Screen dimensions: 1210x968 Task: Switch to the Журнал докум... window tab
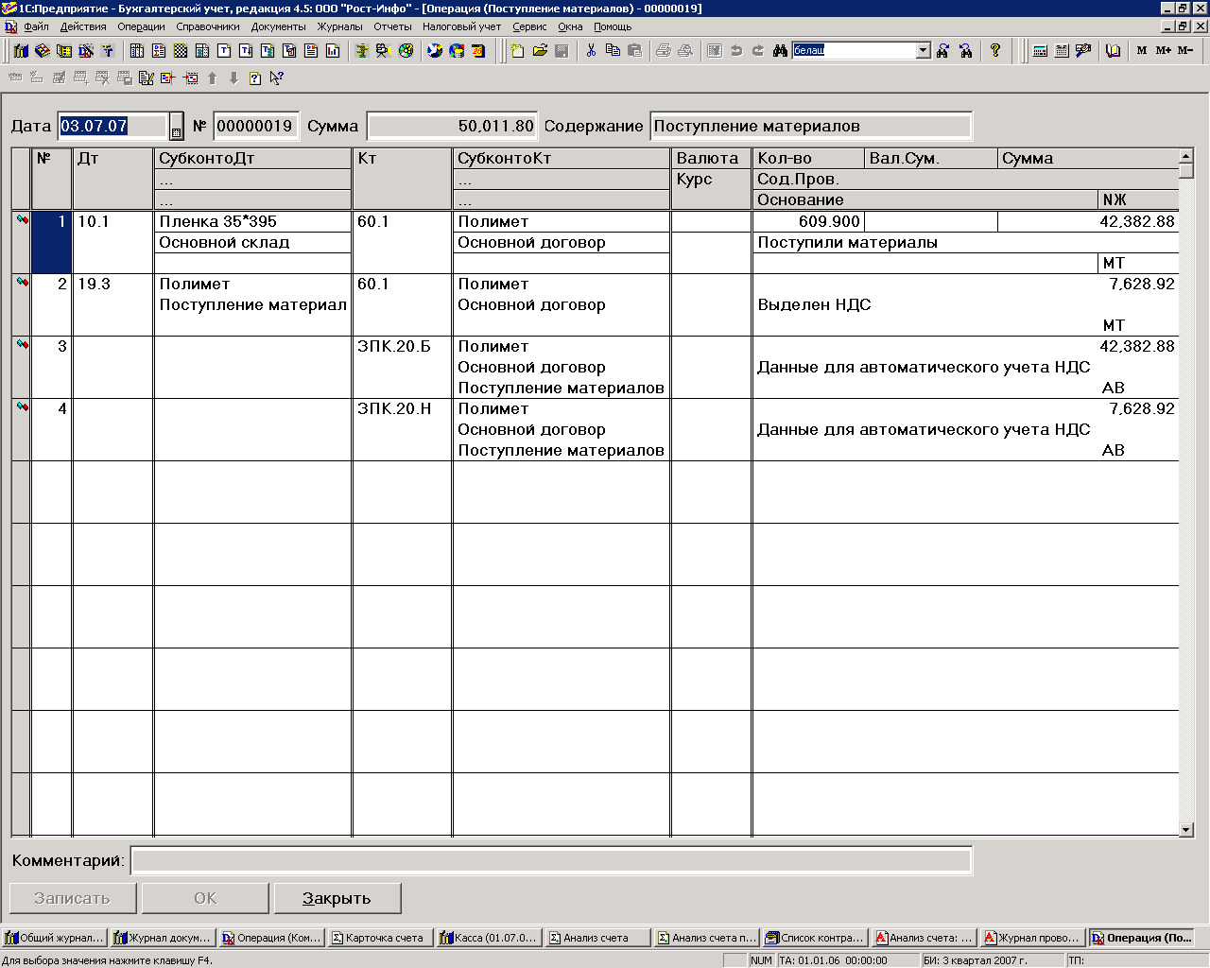(x=163, y=938)
